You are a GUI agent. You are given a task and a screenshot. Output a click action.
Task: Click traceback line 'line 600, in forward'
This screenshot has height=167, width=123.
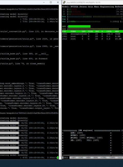point(24,59)
